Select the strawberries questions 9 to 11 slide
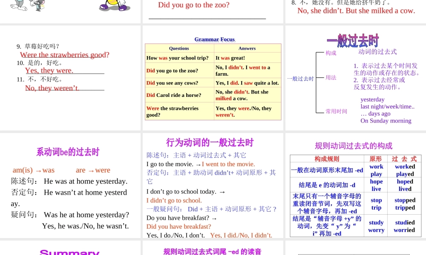Screen dimensions: 426x255 click(x=70, y=78)
